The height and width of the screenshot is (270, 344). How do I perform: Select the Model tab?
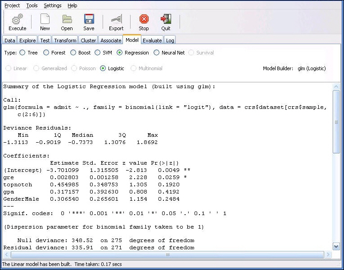[132, 40]
